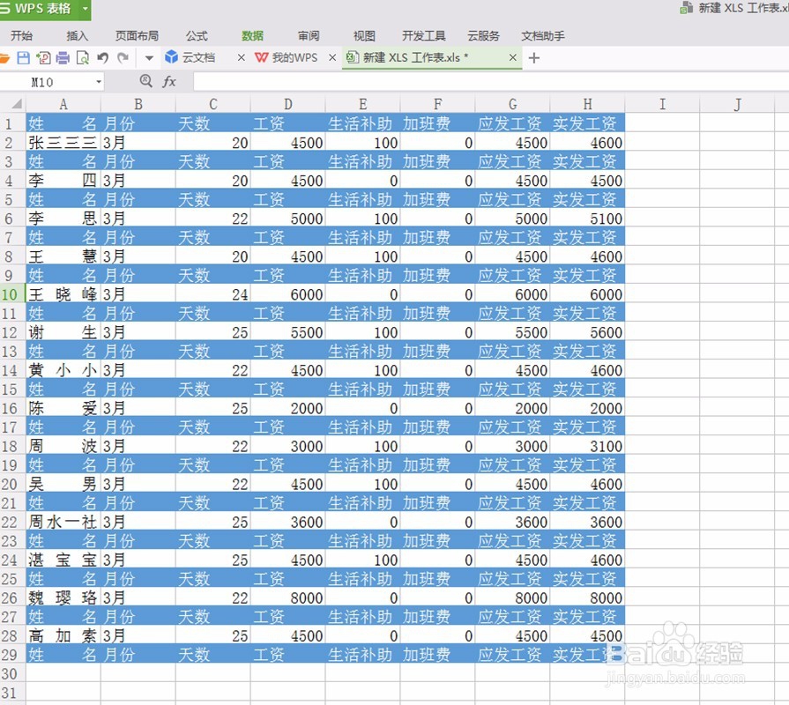Switch to the 我的WPS document tab
Viewport: 789px width, 705px height.
pos(294,57)
